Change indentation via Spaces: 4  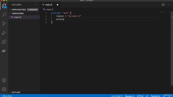[x=129, y=96]
